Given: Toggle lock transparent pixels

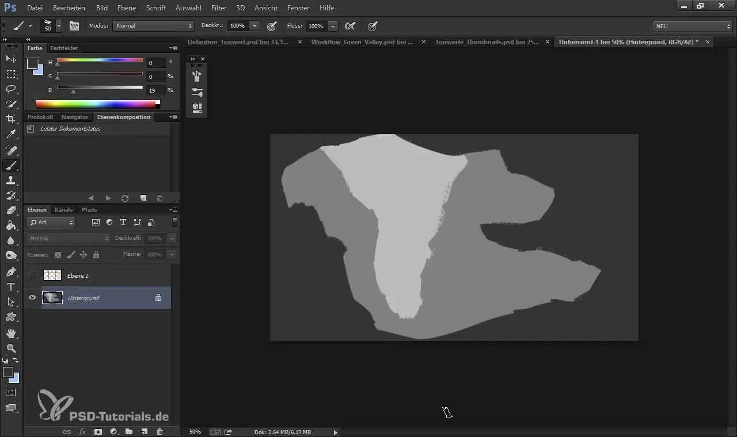Looking at the screenshot, I should [58, 254].
